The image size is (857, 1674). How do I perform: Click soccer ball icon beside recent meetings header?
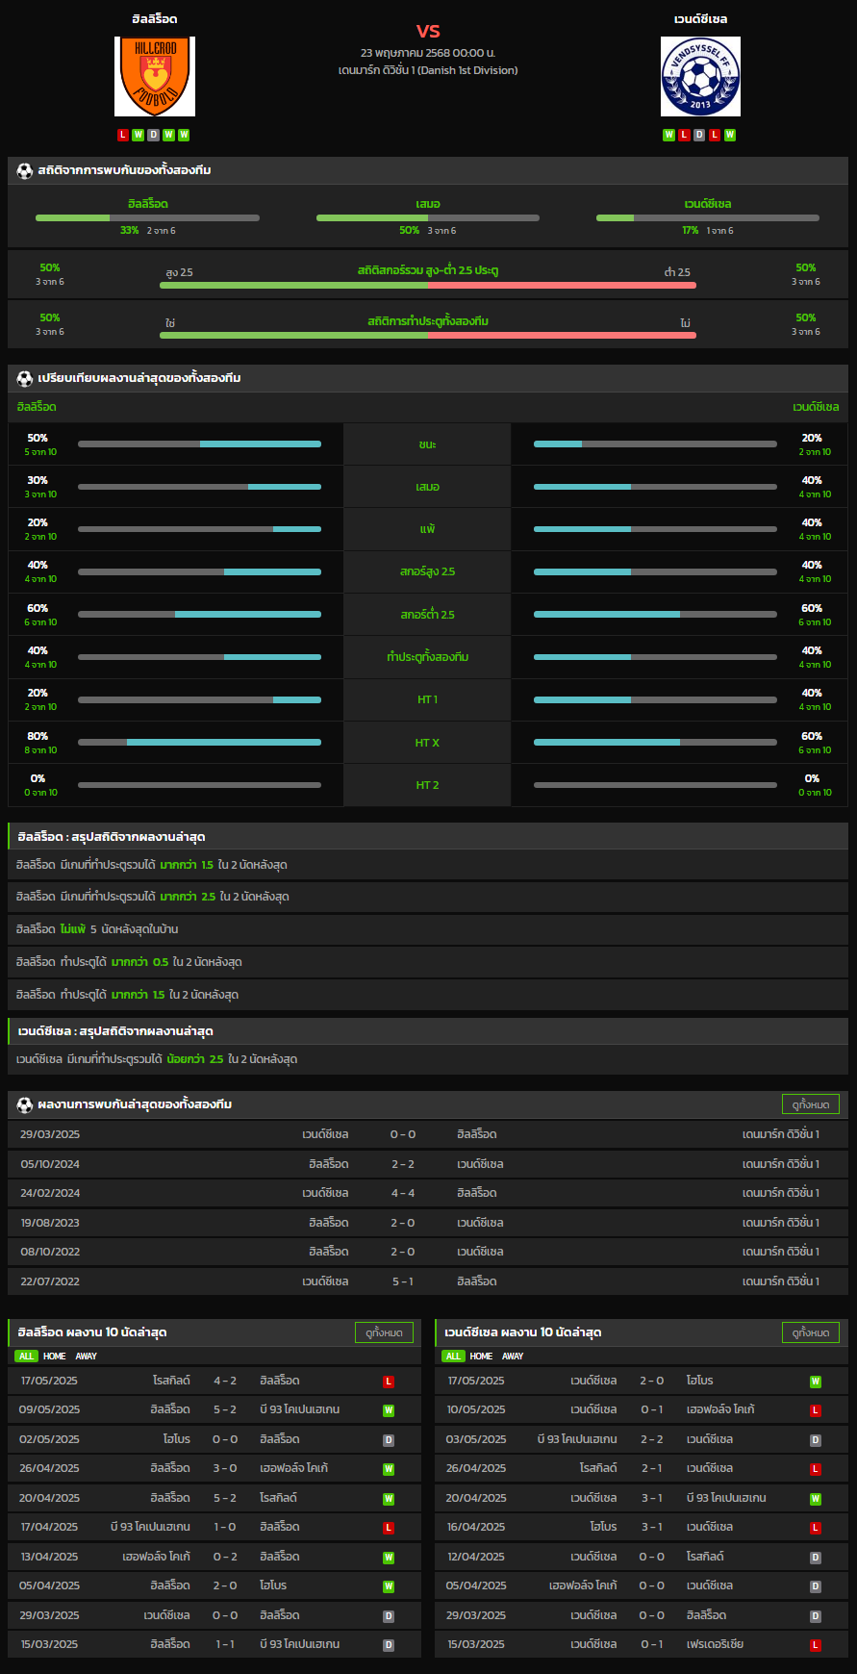[x=25, y=1104]
